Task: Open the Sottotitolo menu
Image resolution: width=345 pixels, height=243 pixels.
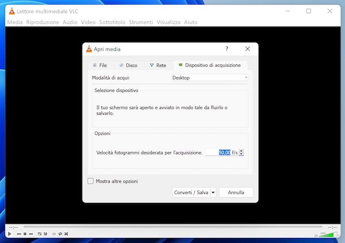Action: pos(112,22)
